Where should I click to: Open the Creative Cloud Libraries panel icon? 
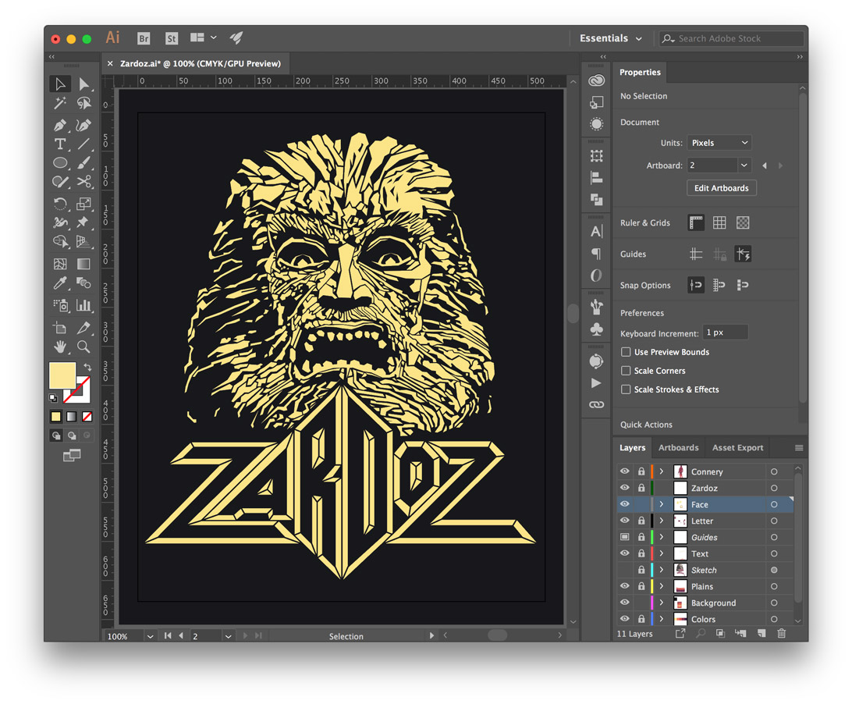click(x=597, y=80)
